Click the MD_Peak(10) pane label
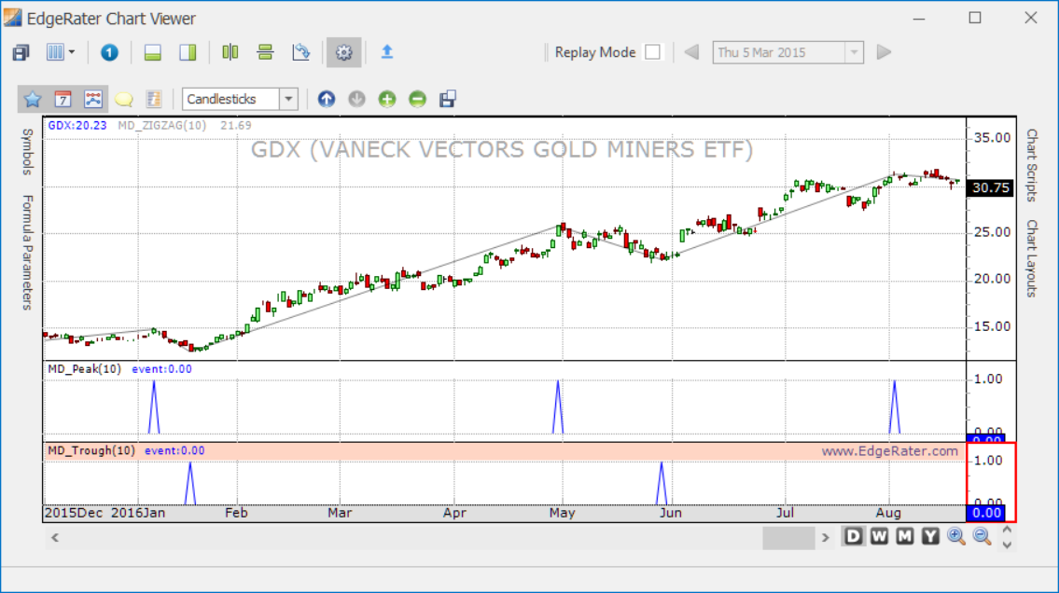This screenshot has height=593, width=1059. [84, 369]
